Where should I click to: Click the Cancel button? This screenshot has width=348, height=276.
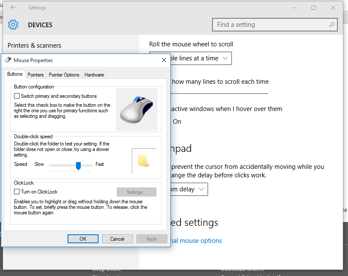point(117,239)
